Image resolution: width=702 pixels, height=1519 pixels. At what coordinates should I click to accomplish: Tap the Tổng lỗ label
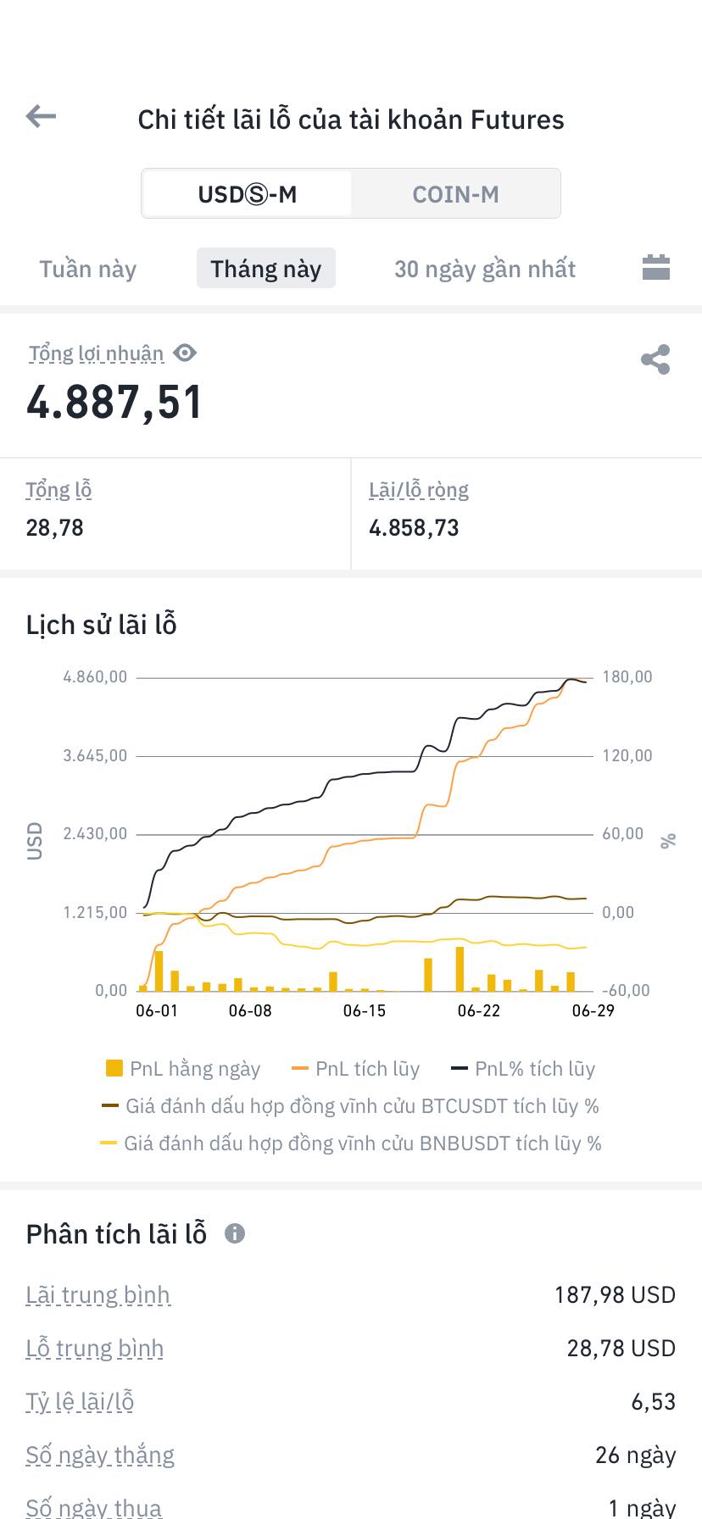(58, 490)
